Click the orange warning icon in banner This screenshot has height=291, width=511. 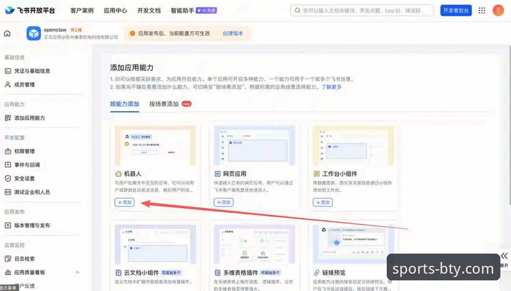click(x=132, y=33)
